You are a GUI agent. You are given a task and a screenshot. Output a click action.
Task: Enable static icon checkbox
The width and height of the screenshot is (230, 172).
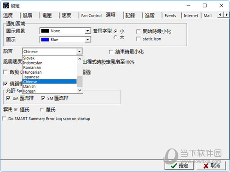pos(138,39)
